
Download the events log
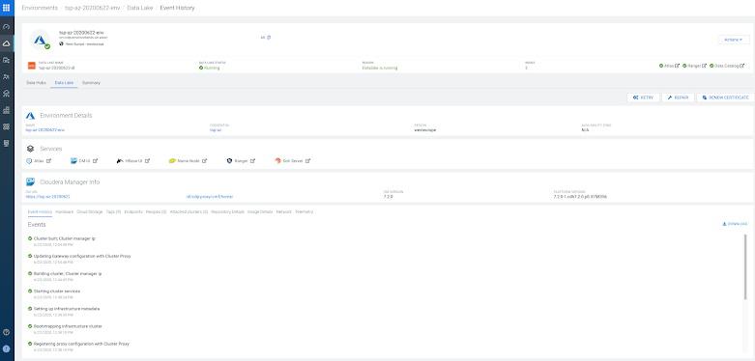tap(736, 225)
